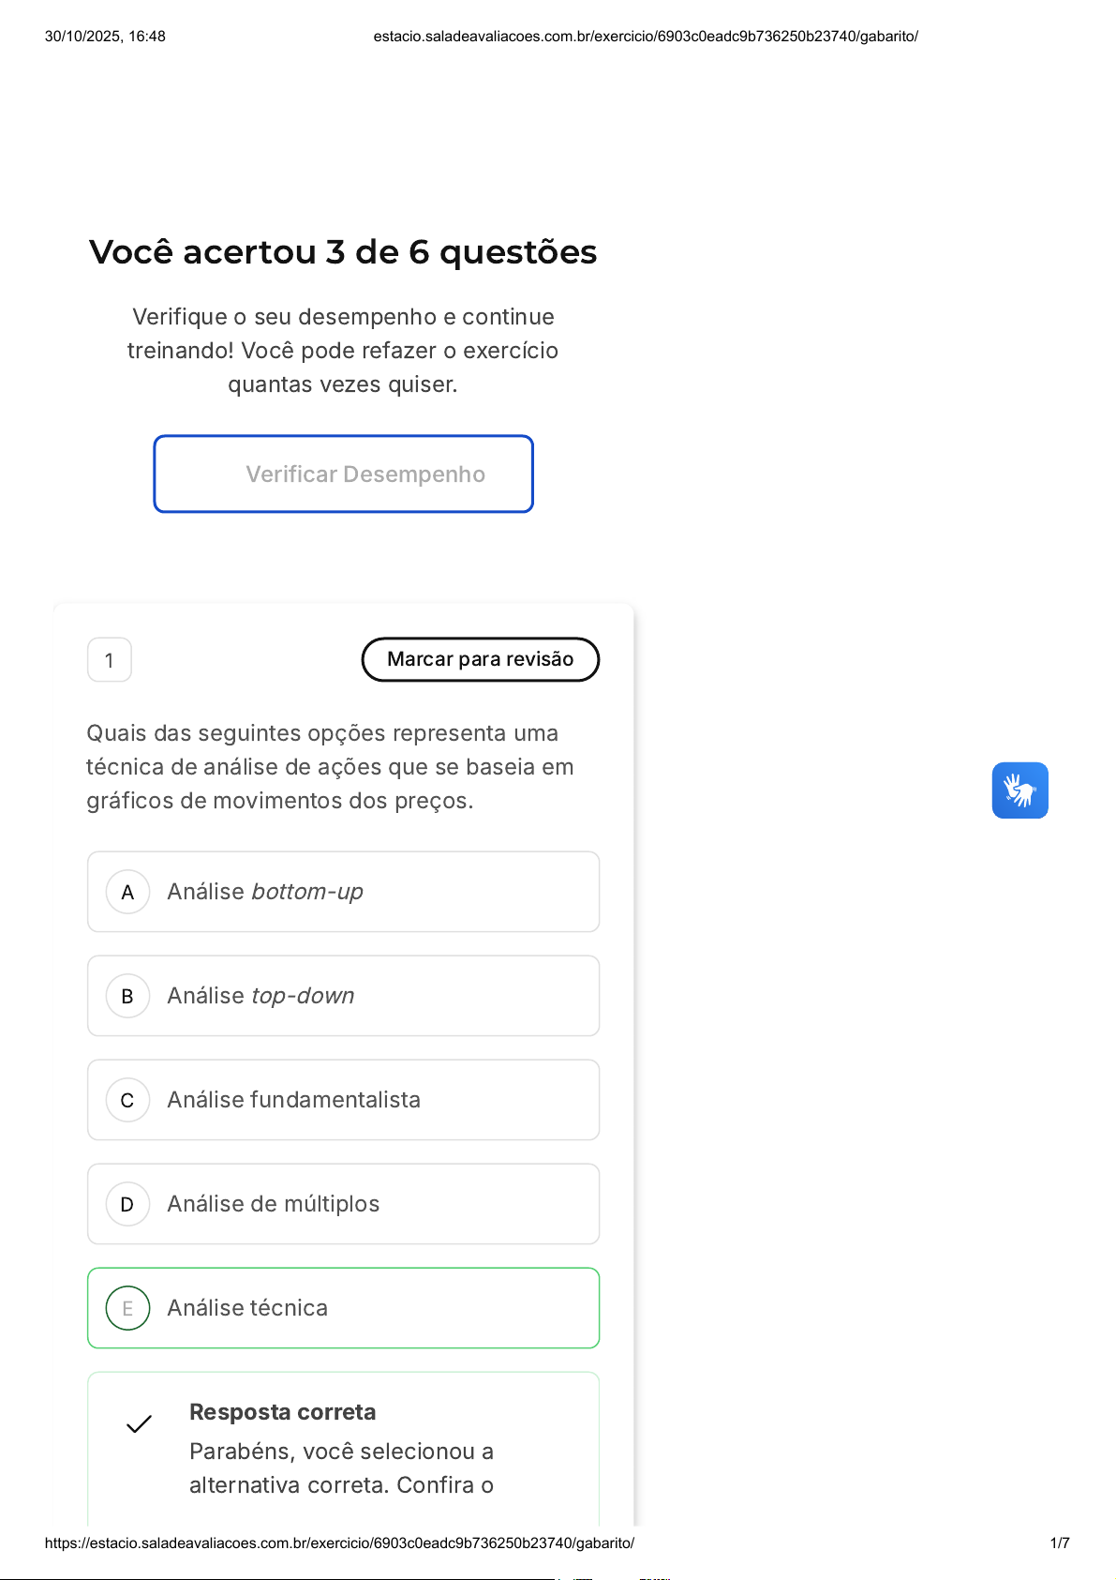Viewport: 1116px width, 1580px height.
Task: Choose the letter C option circle
Action: tap(127, 1101)
